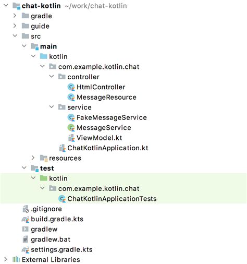Collapse the controller package
The height and width of the screenshot is (264, 247).
click(x=52, y=76)
